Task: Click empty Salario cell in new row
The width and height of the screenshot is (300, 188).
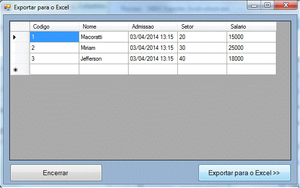Action: coord(251,70)
